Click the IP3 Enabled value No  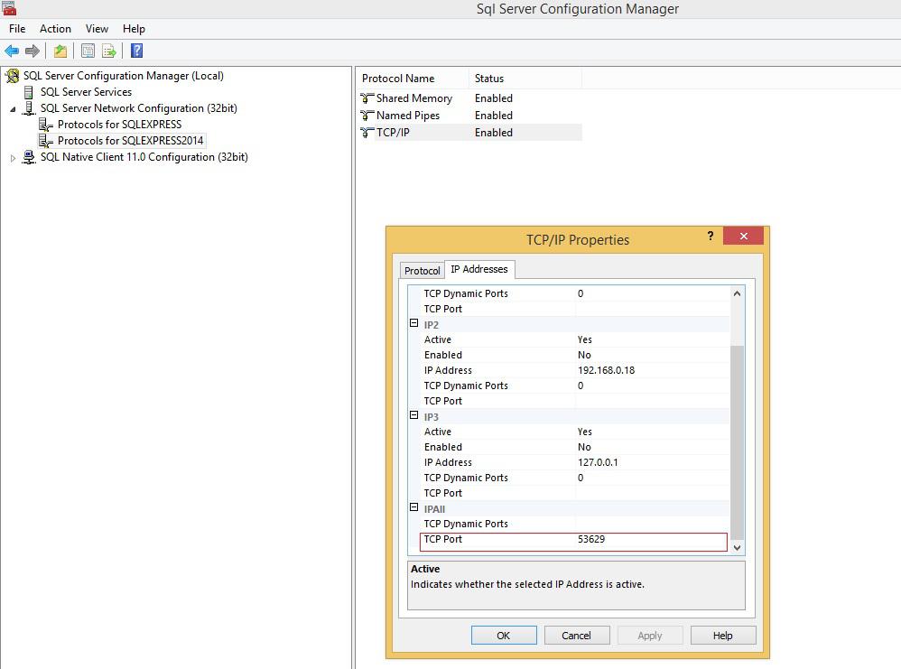584,447
